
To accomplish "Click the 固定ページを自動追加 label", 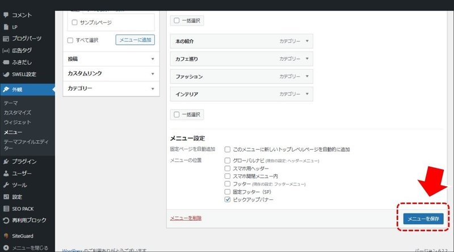I will (x=192, y=149).
